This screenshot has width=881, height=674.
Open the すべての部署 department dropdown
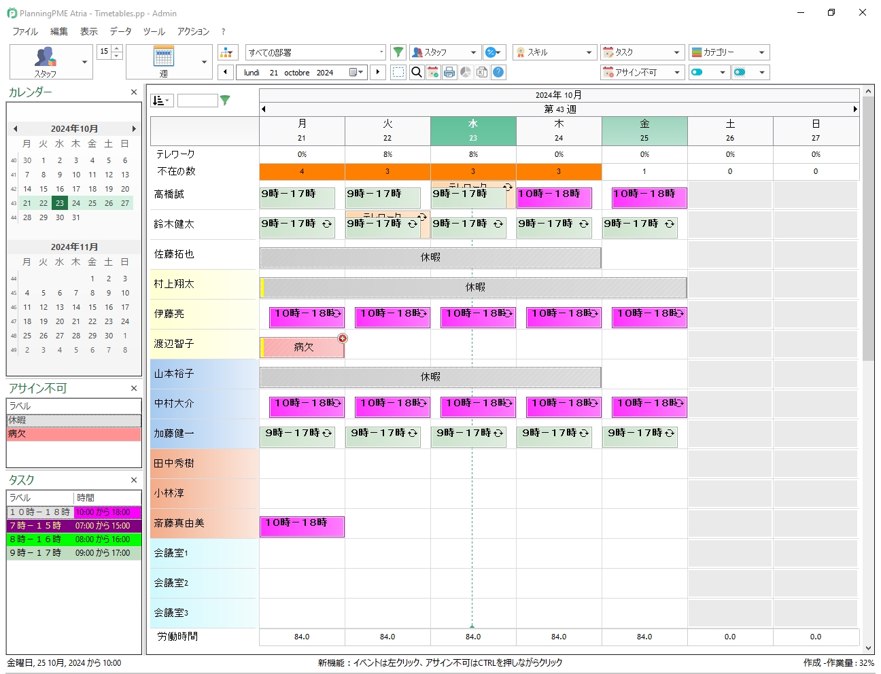[315, 52]
